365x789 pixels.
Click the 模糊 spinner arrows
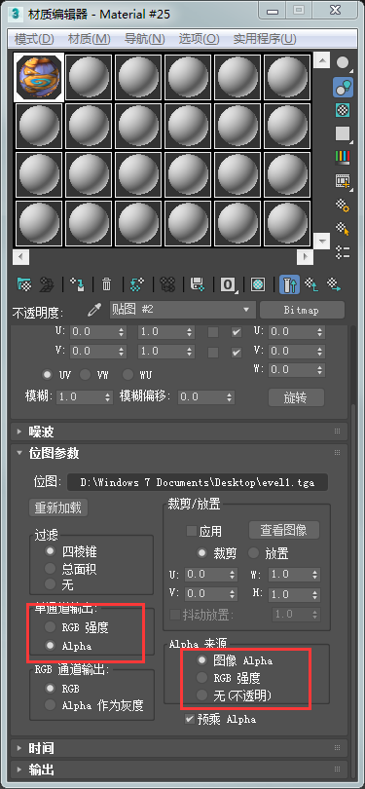[108, 397]
